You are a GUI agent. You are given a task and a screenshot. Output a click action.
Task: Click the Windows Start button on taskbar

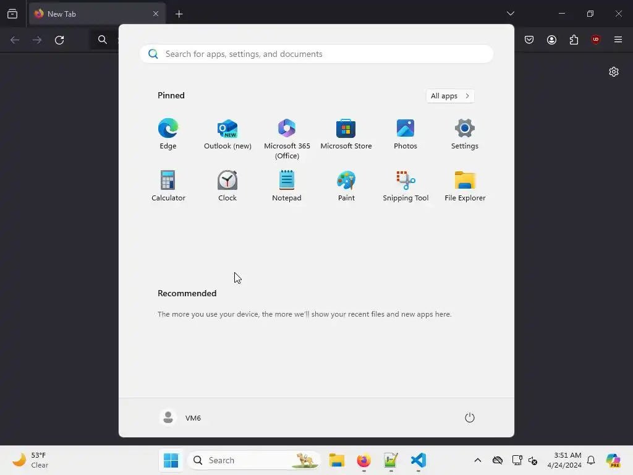point(171,460)
